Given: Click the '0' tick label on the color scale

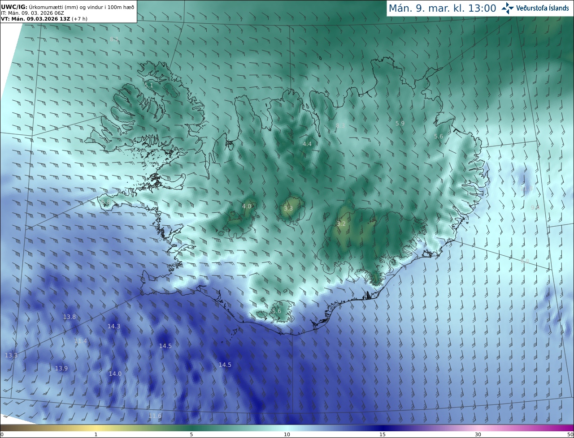Looking at the screenshot, I should (x=2, y=434).
